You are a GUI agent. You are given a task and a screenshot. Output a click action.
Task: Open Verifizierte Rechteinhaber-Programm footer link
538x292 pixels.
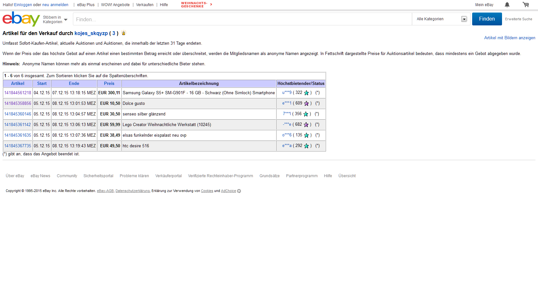click(x=221, y=176)
